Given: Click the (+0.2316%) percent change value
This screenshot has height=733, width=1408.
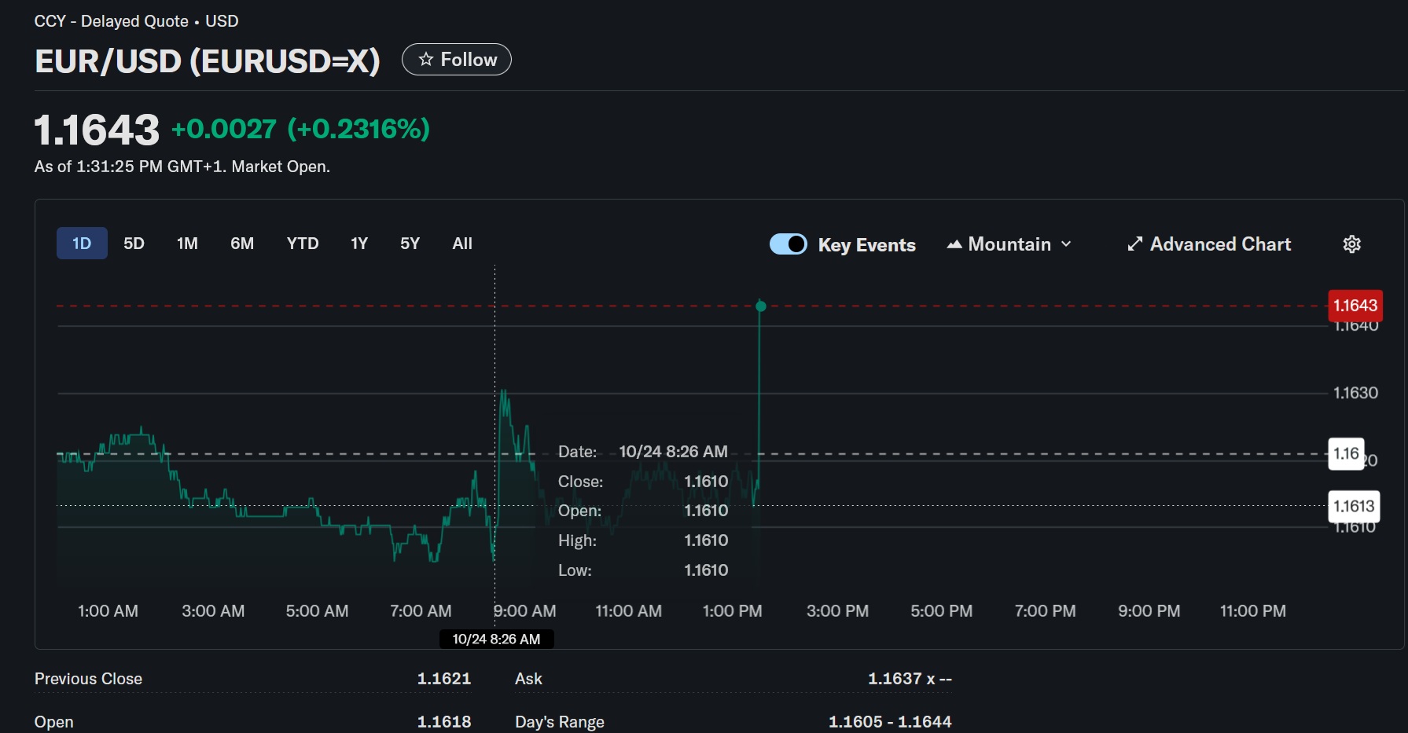Looking at the screenshot, I should [x=358, y=129].
